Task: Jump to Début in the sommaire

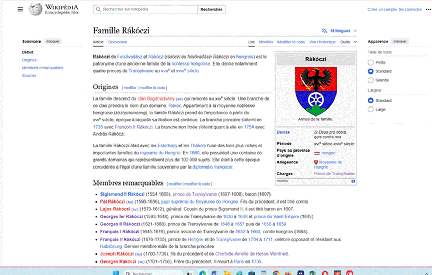Action: coord(27,52)
